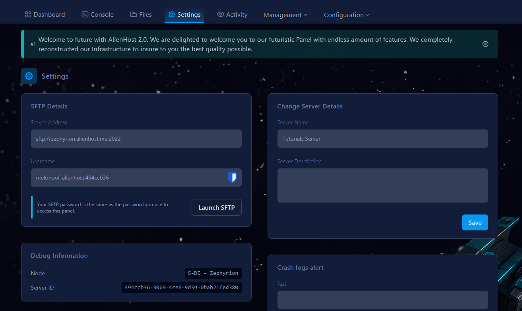The height and width of the screenshot is (311, 522).
Task: Expand the Configuration dropdown menu
Action: 347,15
